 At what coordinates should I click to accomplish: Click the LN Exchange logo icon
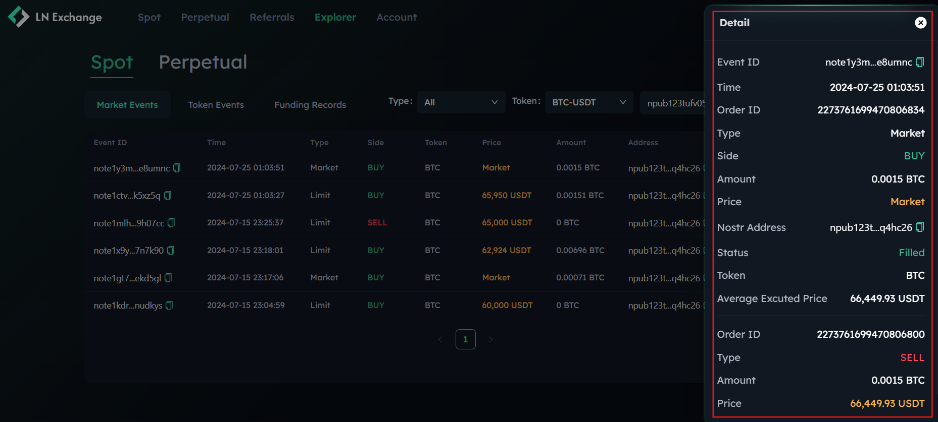(x=19, y=17)
